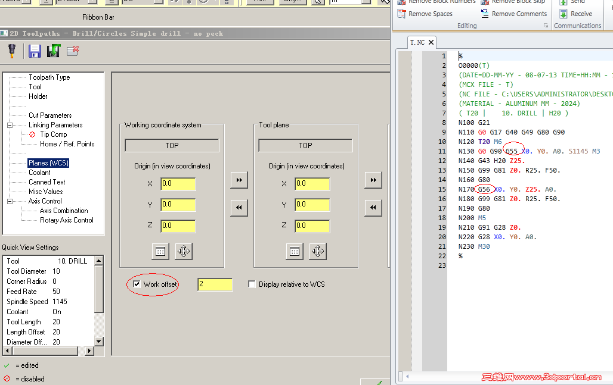Select Planes (WCS) in the tree
This screenshot has width=613, height=385.
tap(48, 163)
